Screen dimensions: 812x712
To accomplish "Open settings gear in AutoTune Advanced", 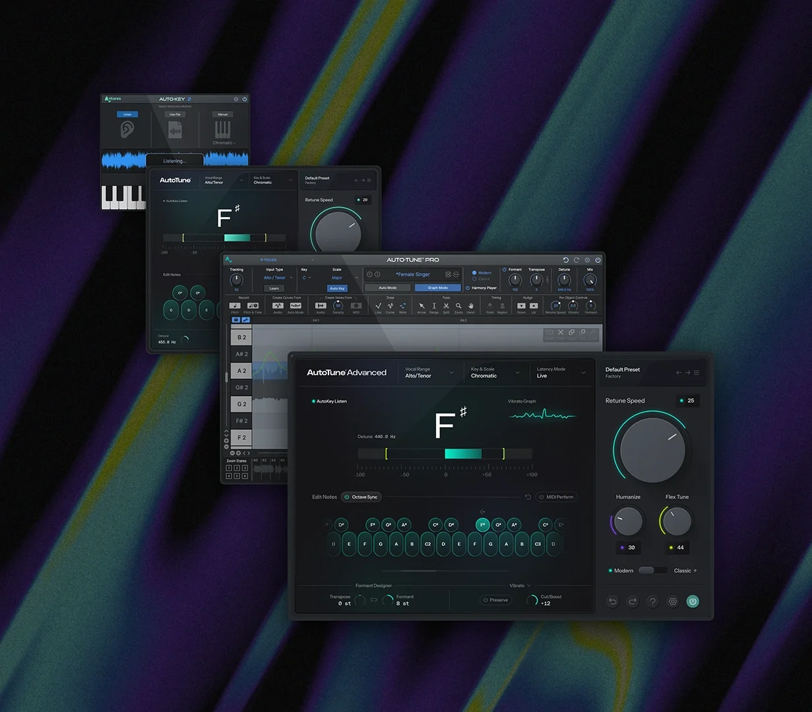I will coord(673,601).
